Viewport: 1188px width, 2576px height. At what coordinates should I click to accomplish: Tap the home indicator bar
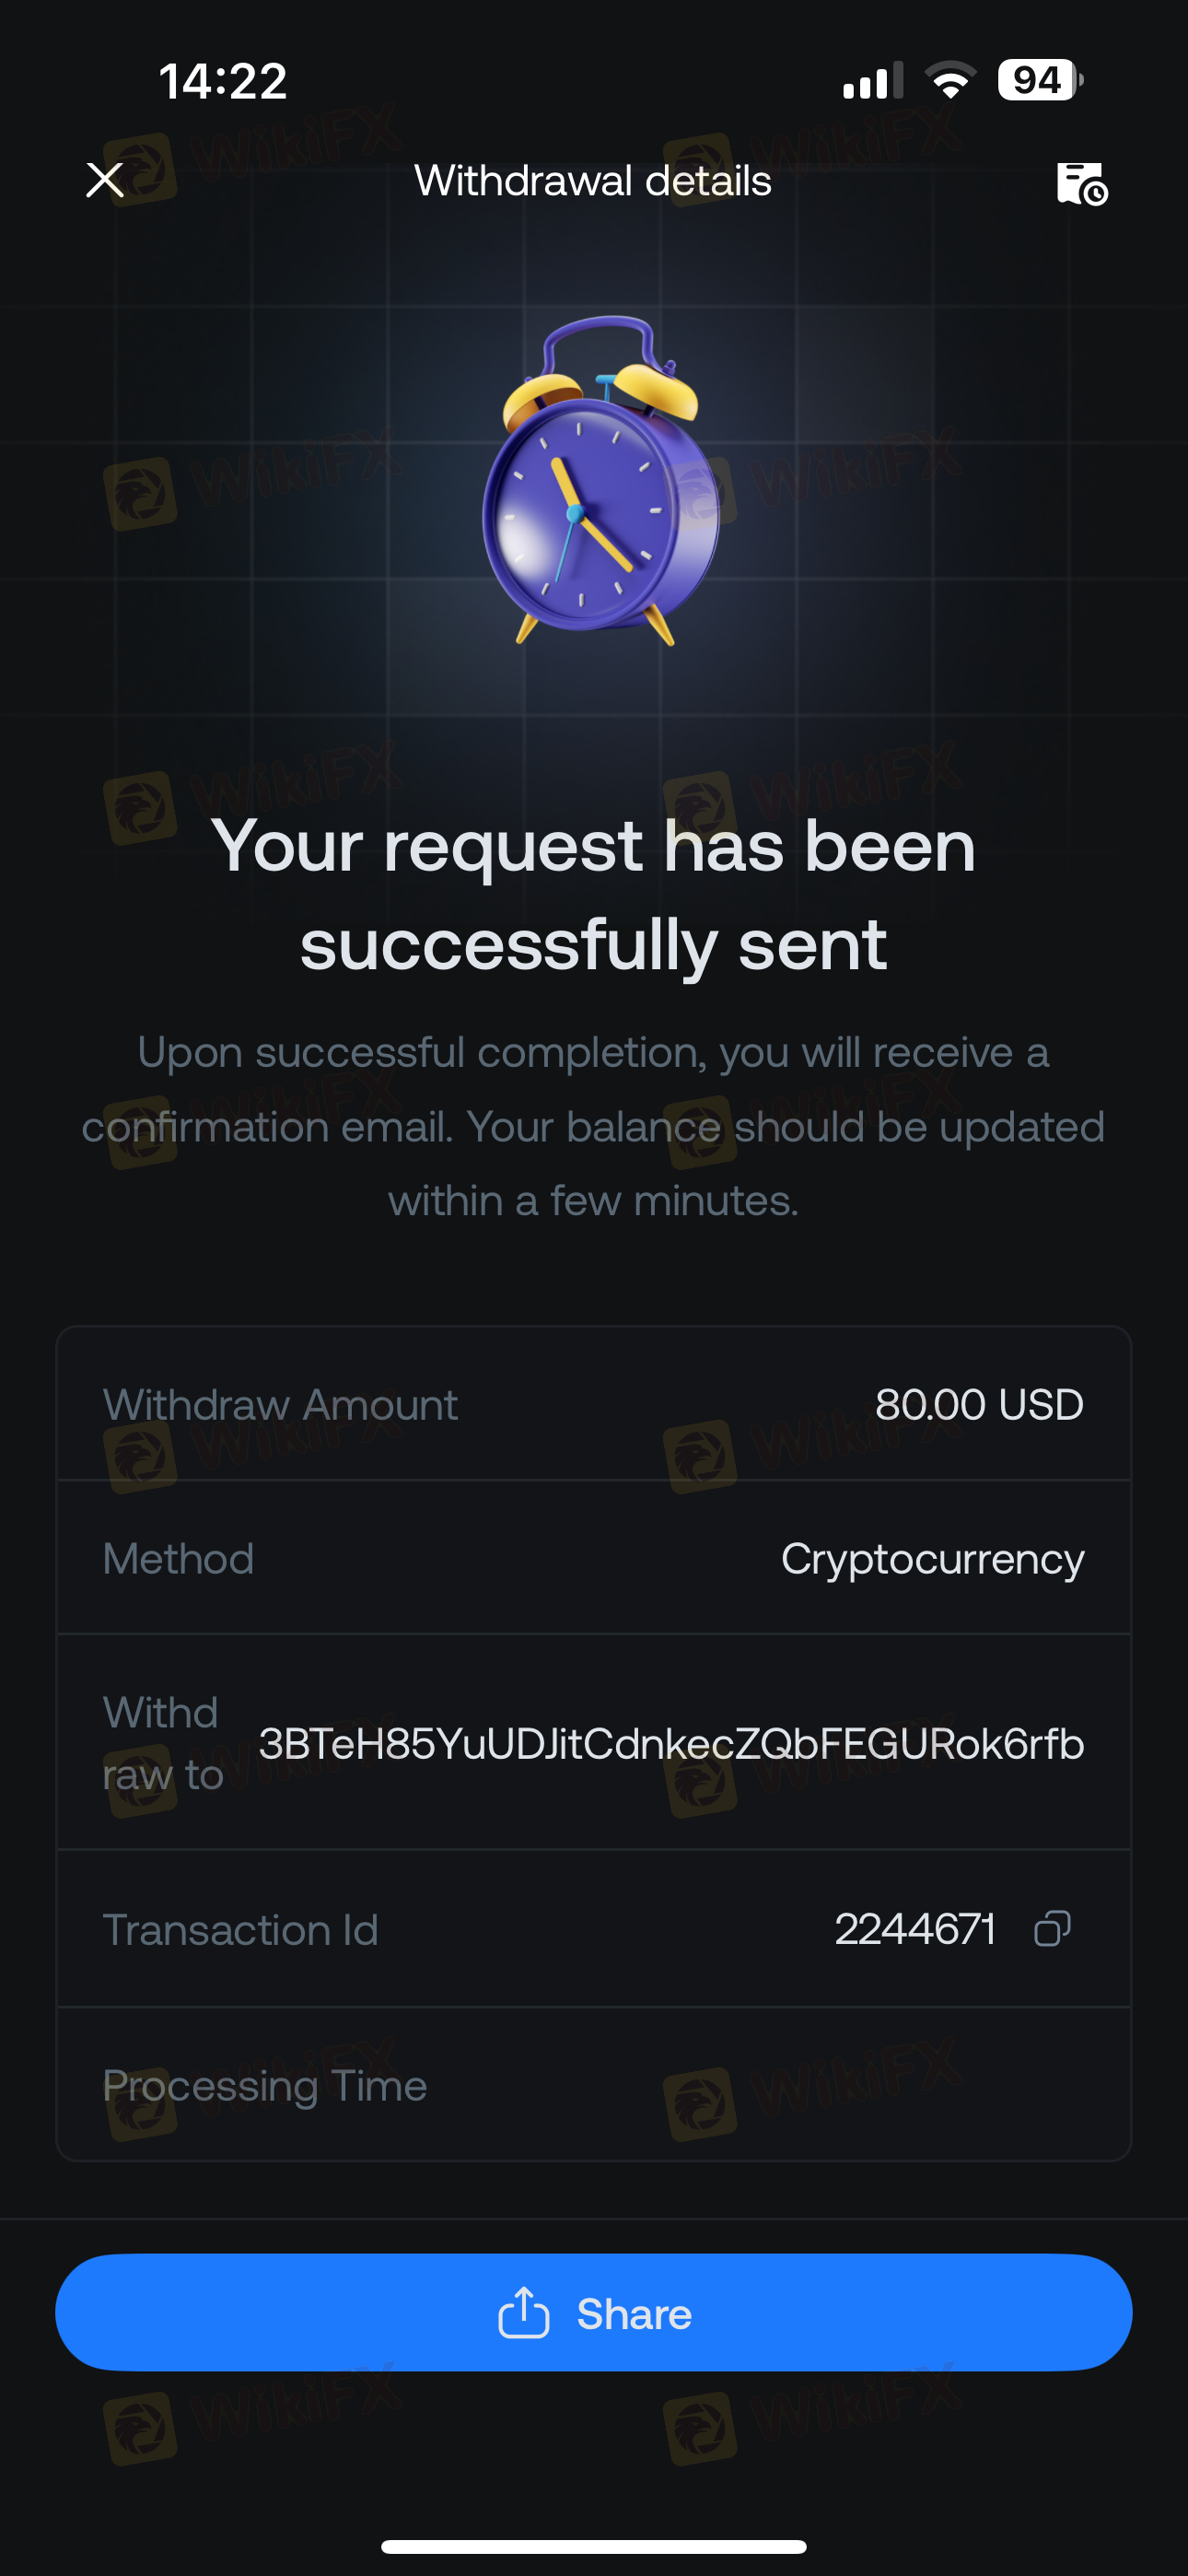pyautogui.click(x=593, y=2545)
